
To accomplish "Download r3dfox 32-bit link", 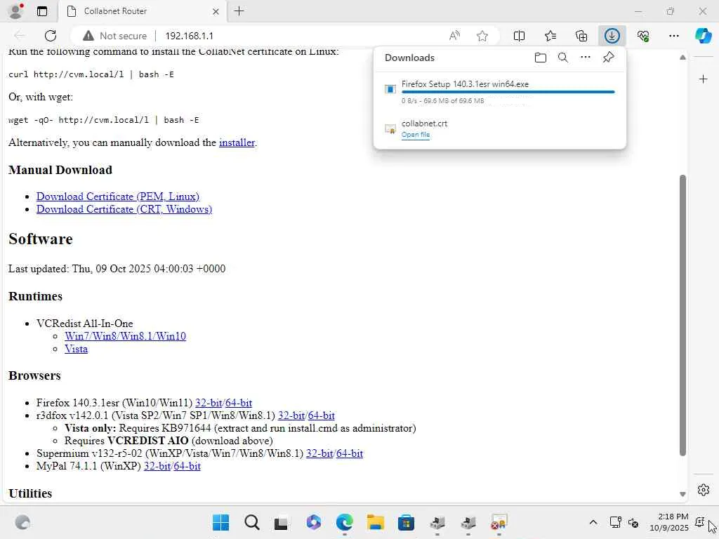I will pyautogui.click(x=291, y=415).
